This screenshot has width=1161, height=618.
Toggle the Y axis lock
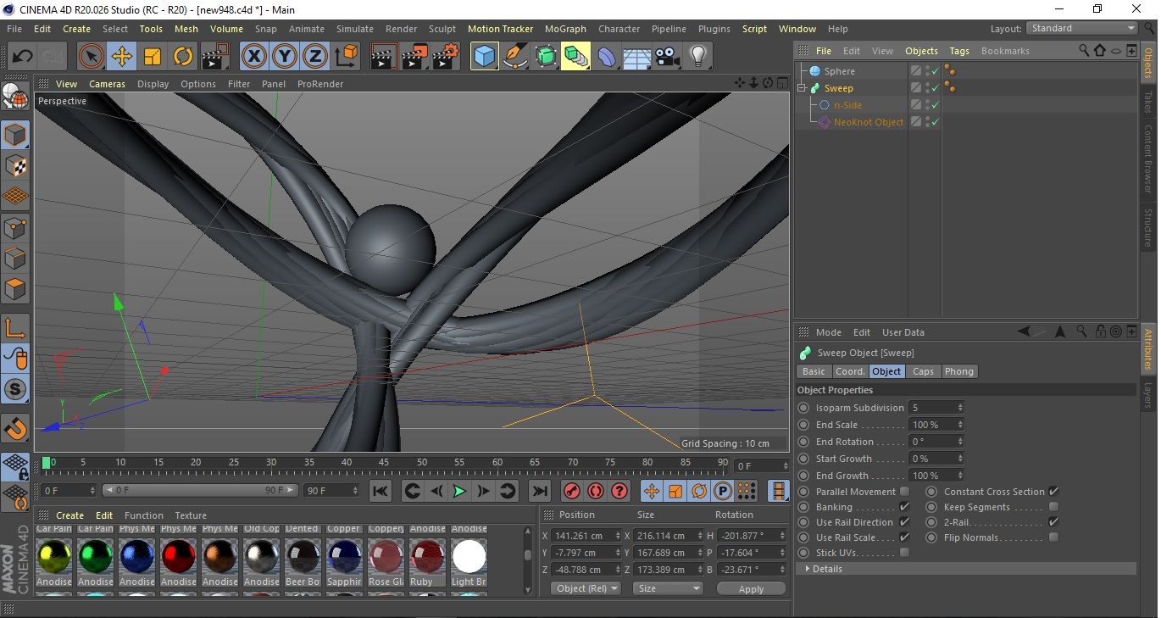pyautogui.click(x=284, y=57)
